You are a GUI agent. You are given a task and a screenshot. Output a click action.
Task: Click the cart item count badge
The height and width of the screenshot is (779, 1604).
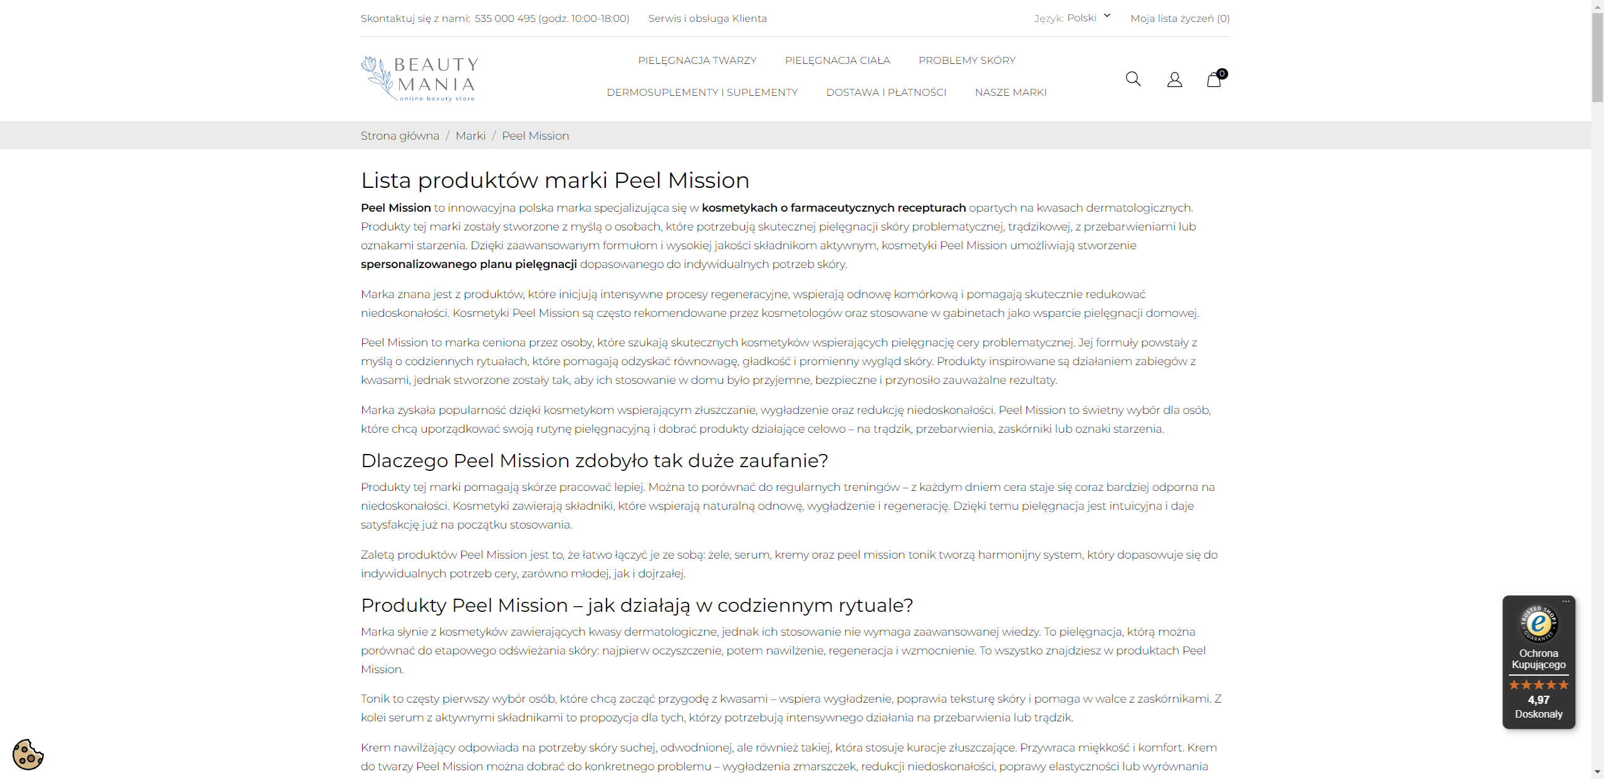point(1222,73)
